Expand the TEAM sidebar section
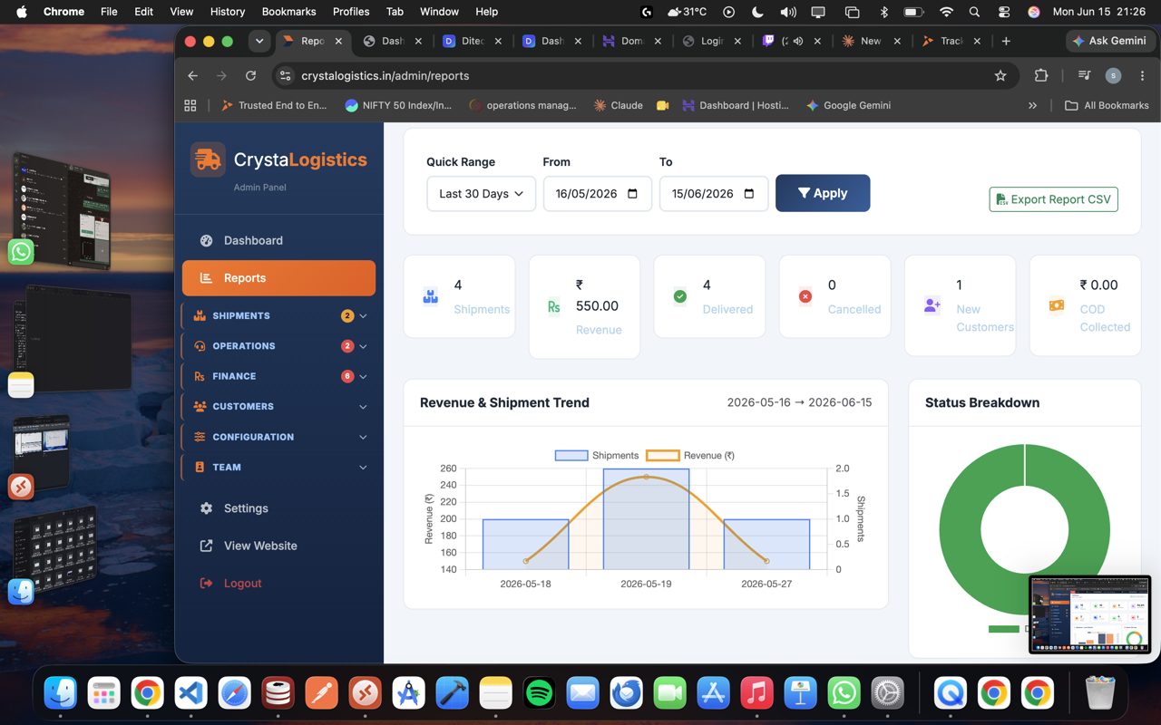 click(x=278, y=467)
